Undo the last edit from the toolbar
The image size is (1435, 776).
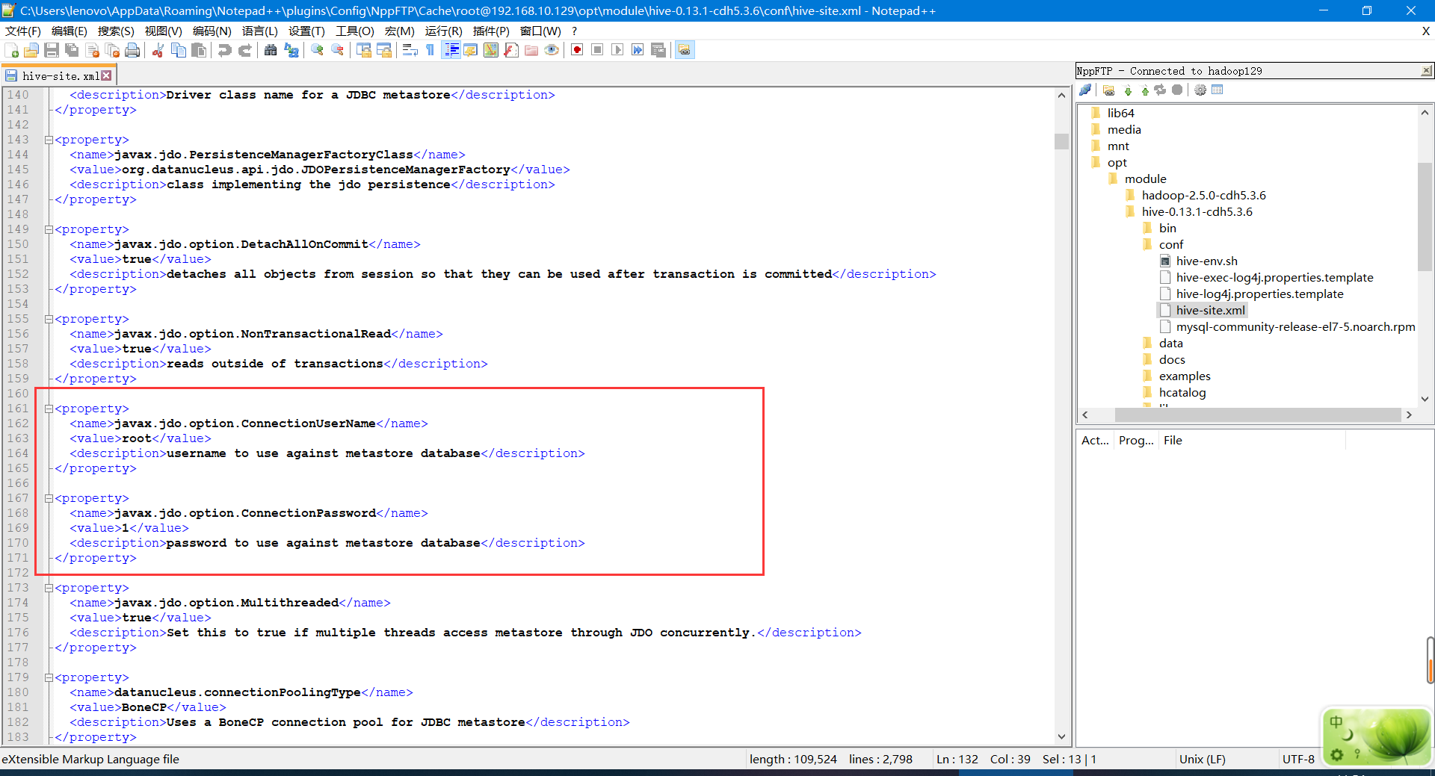(x=224, y=50)
